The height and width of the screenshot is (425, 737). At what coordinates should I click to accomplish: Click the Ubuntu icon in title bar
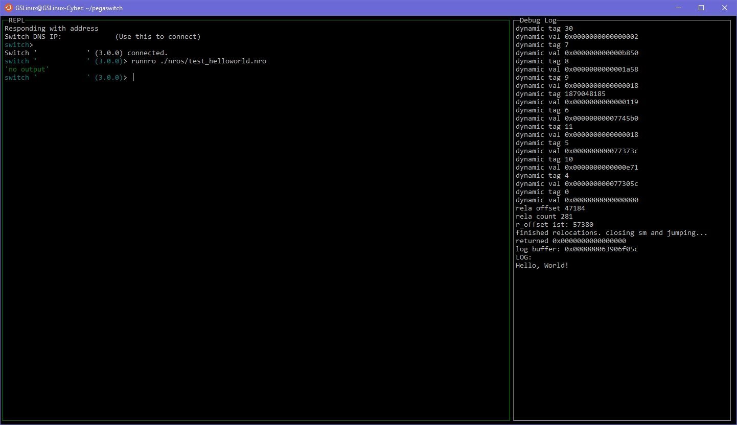pyautogui.click(x=8, y=8)
